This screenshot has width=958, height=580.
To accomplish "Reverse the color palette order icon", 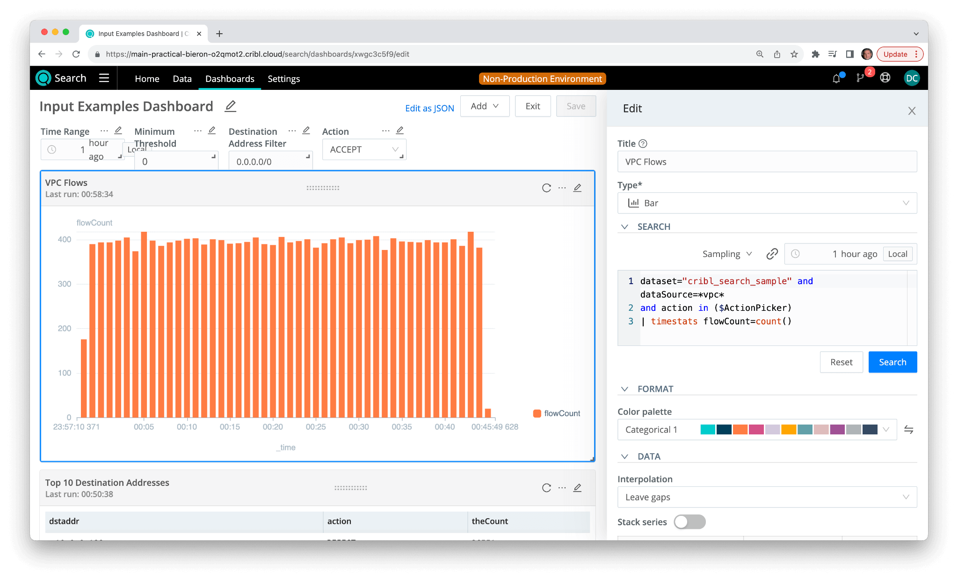I will [x=908, y=430].
